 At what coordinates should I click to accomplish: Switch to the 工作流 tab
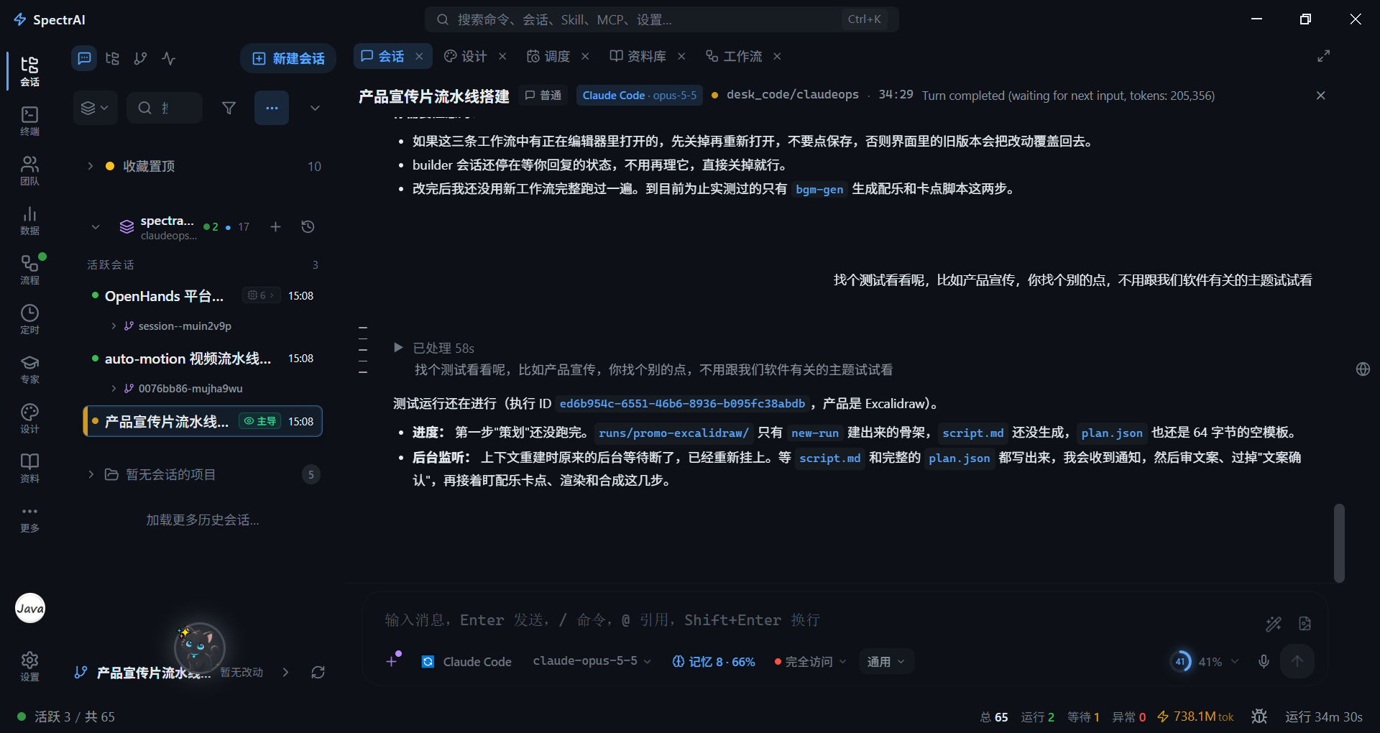point(735,56)
